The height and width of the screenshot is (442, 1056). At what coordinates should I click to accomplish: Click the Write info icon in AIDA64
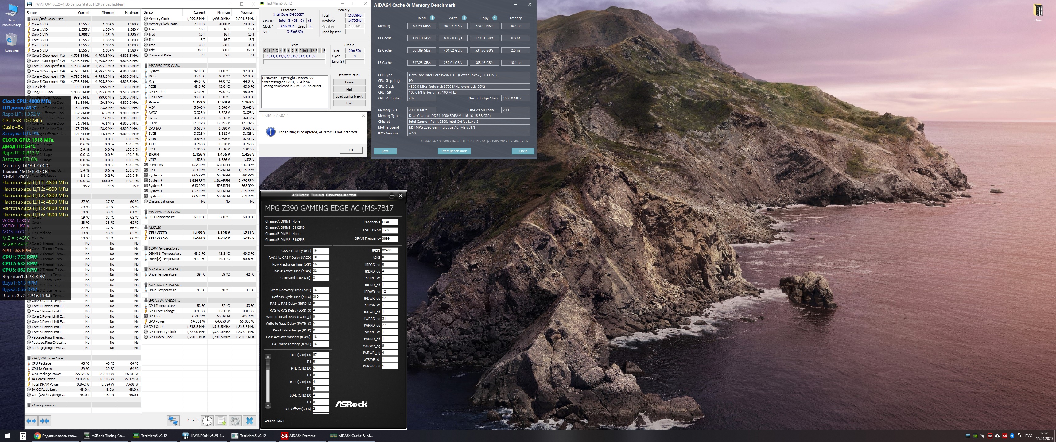(464, 18)
